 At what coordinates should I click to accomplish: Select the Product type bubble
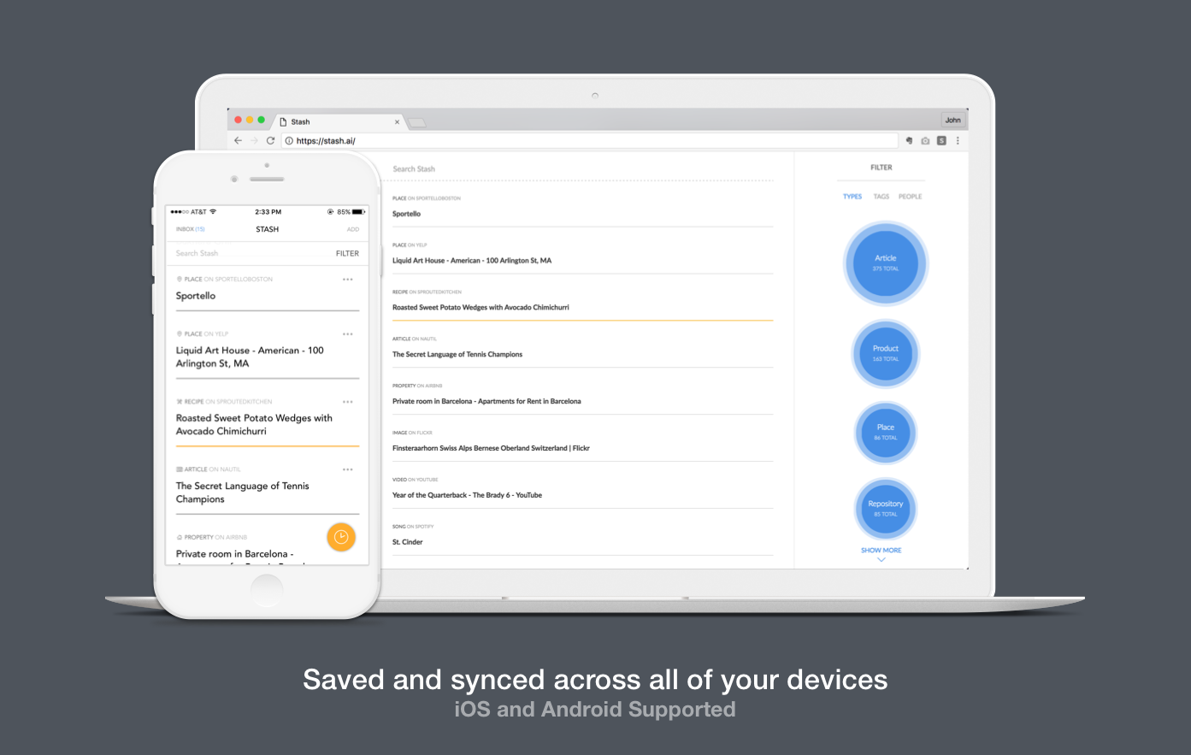[886, 353]
